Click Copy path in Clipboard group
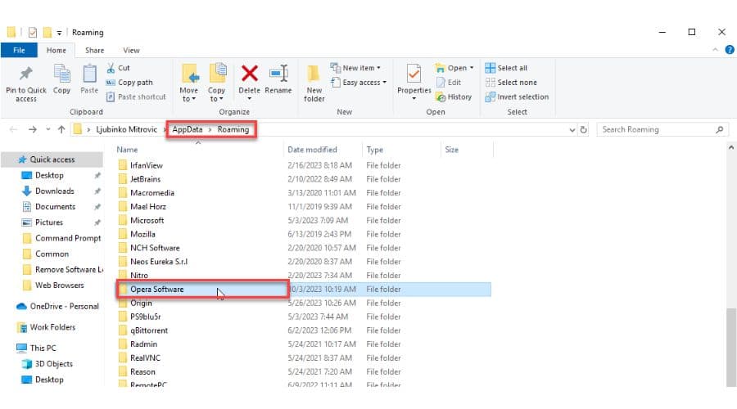 pyautogui.click(x=129, y=82)
